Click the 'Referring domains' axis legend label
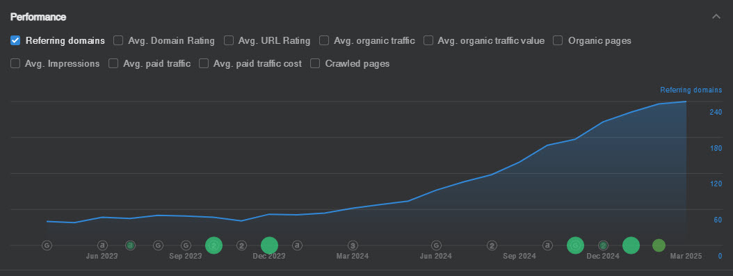 (x=691, y=90)
